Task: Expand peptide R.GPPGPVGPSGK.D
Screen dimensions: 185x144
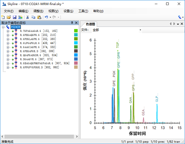Action: [8, 68]
